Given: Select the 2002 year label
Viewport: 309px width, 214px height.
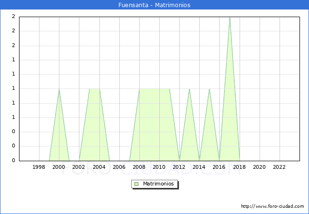Looking at the screenshot, I should tap(79, 167).
